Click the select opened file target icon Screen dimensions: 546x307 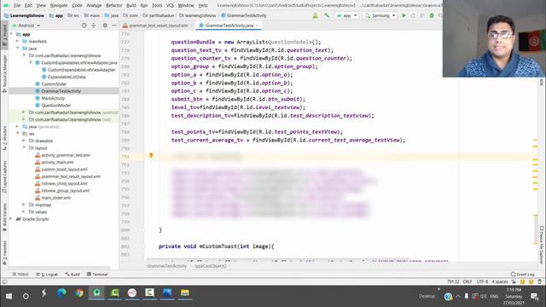84,26
